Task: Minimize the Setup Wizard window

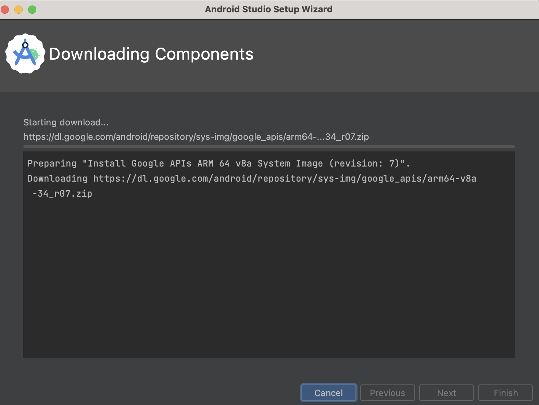Action: coord(18,10)
